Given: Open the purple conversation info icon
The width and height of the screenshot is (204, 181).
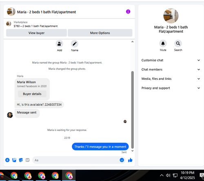Looking at the screenshot, I should tap(128, 11).
